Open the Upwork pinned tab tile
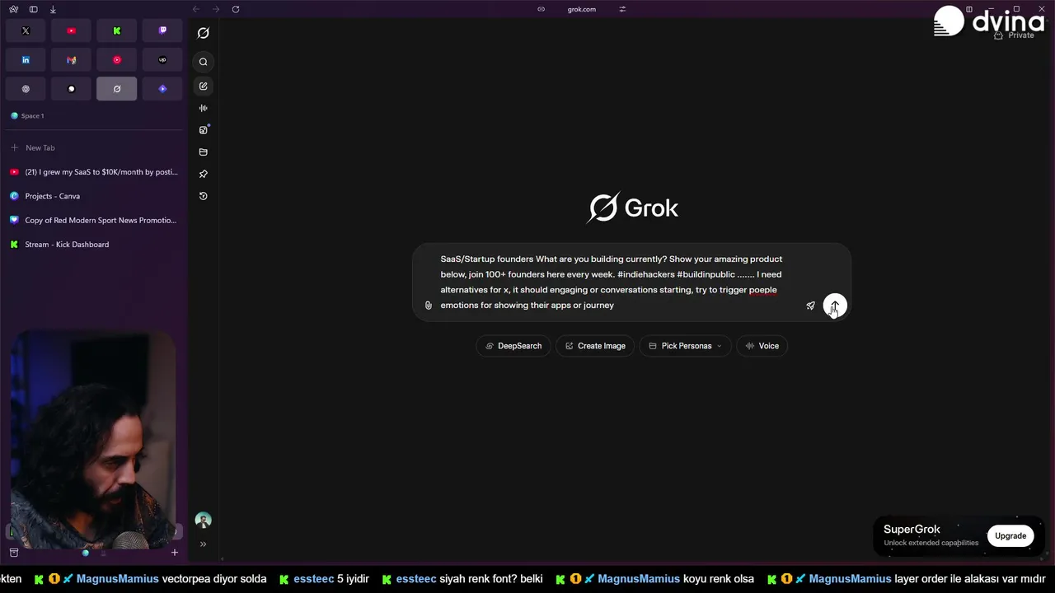The image size is (1055, 593). (x=162, y=60)
